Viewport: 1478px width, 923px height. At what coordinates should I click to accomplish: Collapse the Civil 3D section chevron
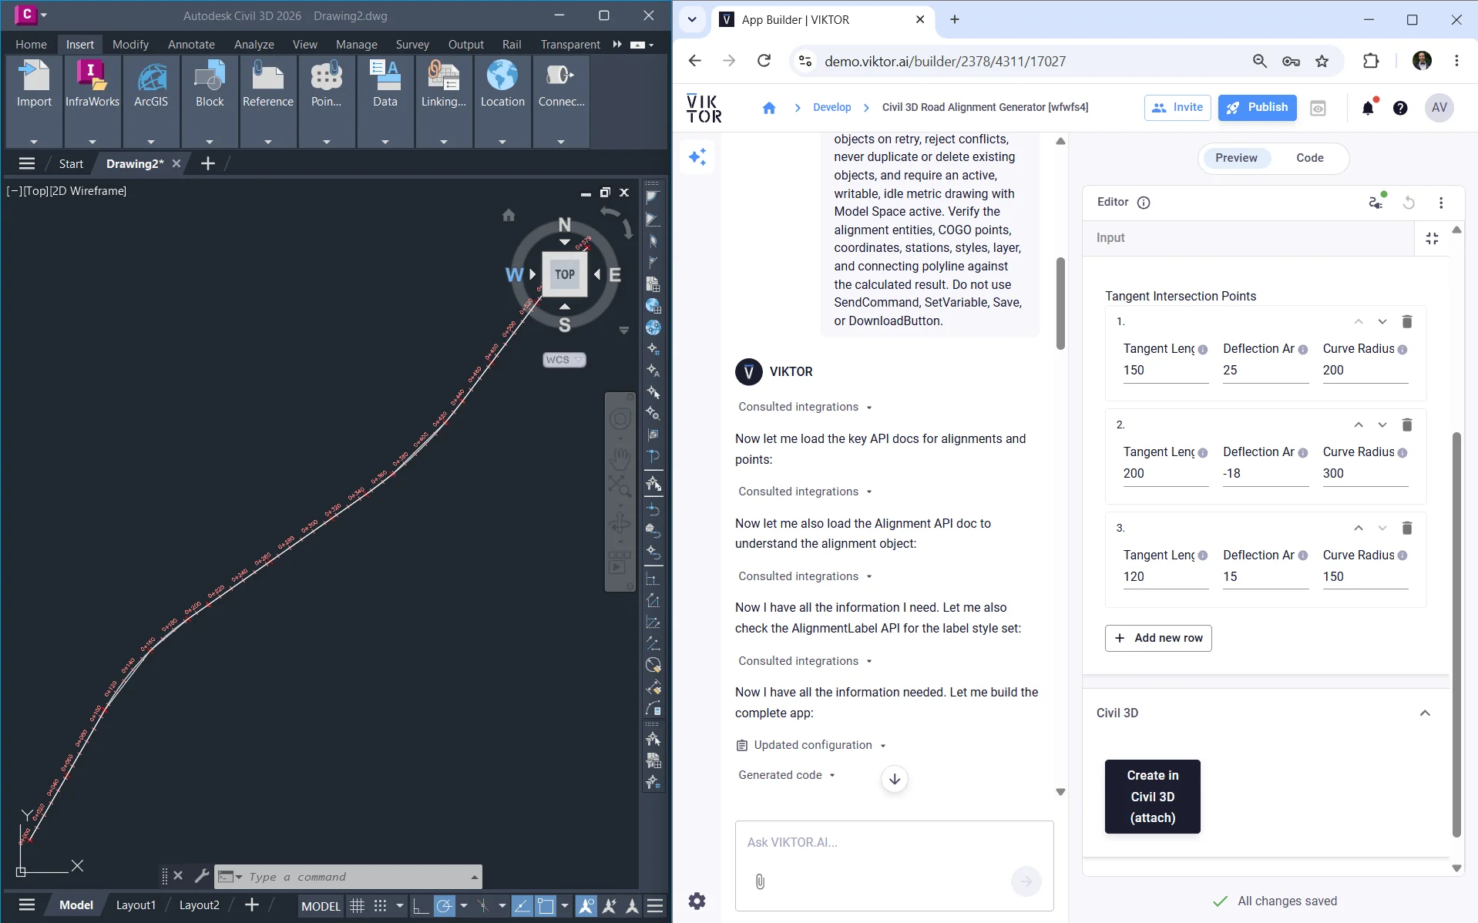(1425, 713)
